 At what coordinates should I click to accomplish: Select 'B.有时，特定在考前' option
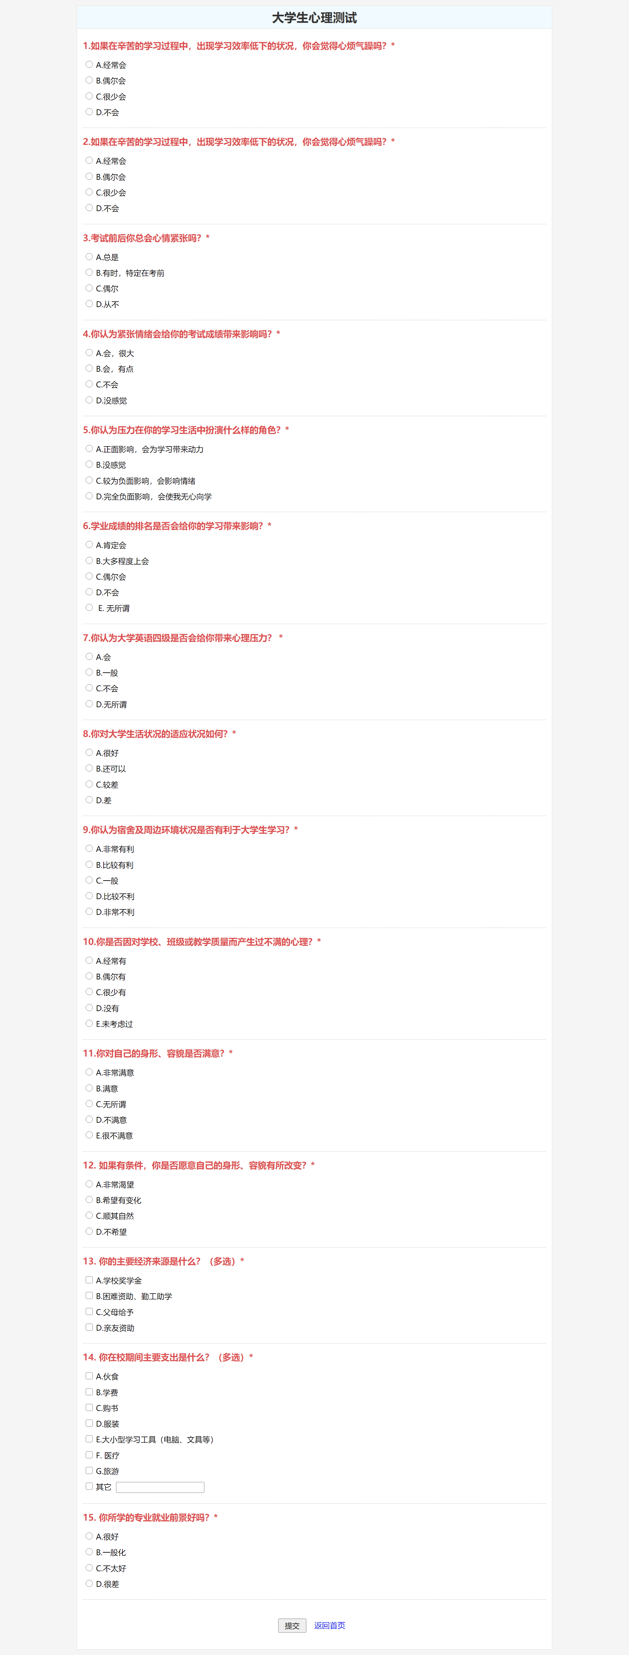[89, 273]
